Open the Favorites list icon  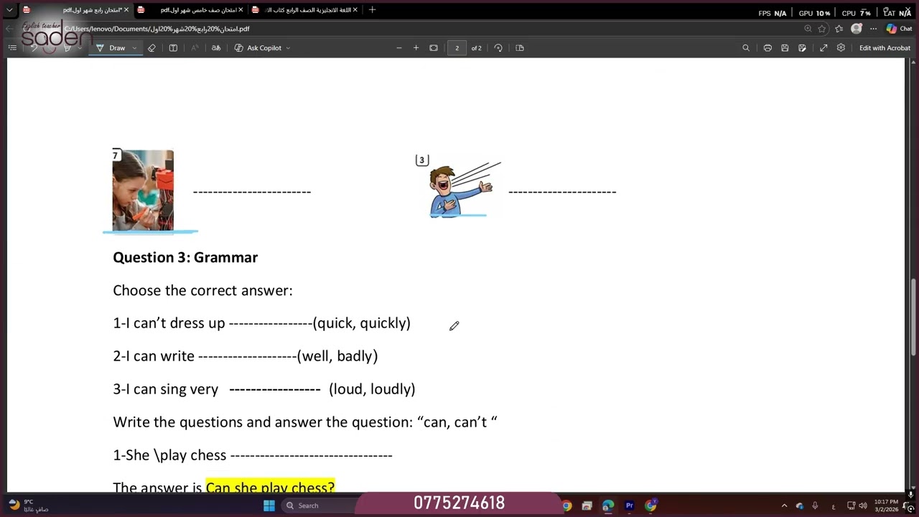(839, 29)
